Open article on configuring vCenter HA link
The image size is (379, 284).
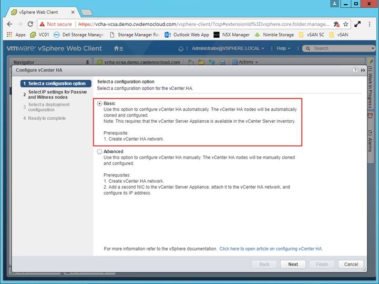point(271,249)
